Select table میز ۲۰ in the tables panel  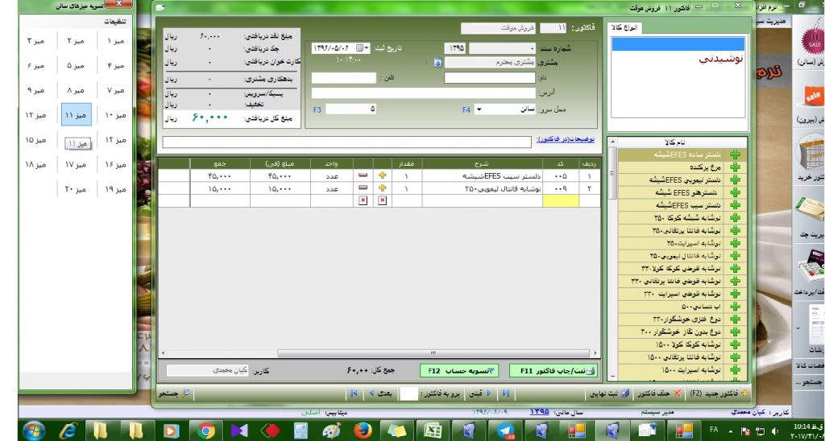point(76,190)
